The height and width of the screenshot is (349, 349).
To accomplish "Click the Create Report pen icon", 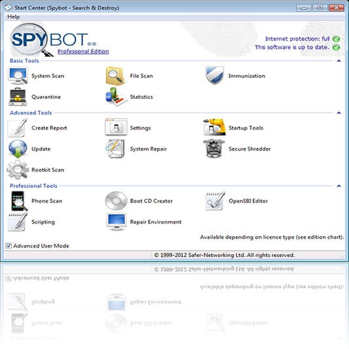I will (18, 128).
